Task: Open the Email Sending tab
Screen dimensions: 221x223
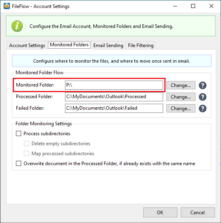Action: (x=108, y=45)
